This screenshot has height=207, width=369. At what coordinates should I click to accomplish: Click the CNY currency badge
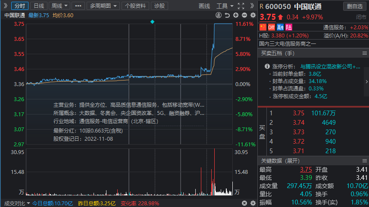click(x=272, y=27)
